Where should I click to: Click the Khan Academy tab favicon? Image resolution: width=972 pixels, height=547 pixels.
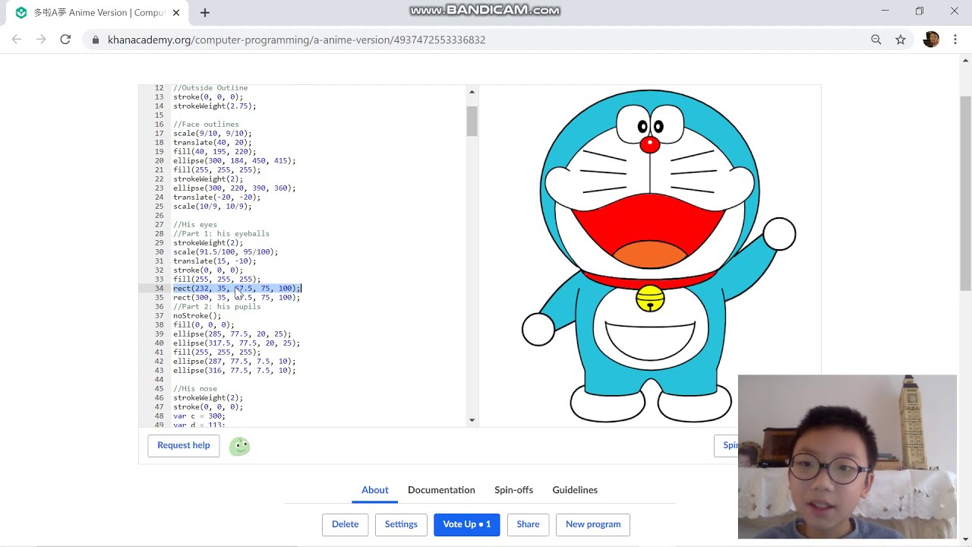tap(21, 12)
